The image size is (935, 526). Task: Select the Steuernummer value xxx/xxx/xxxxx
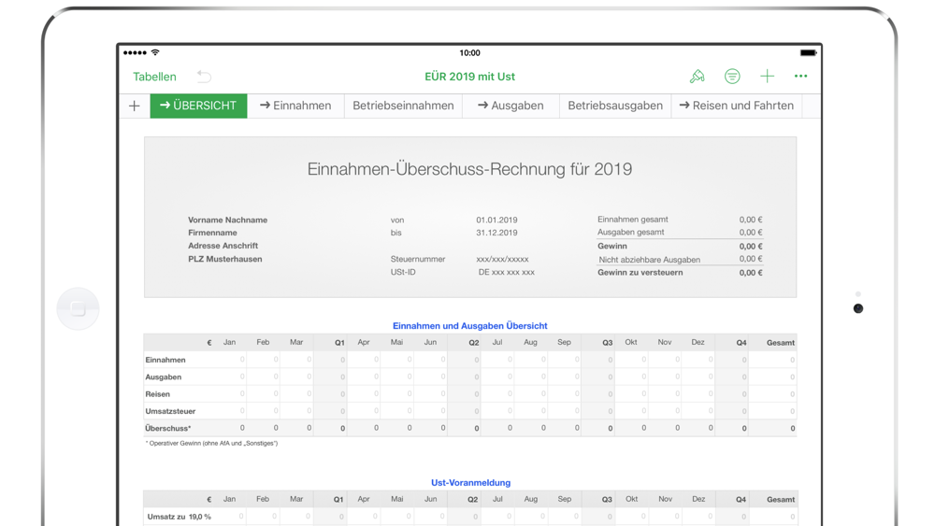[502, 259]
